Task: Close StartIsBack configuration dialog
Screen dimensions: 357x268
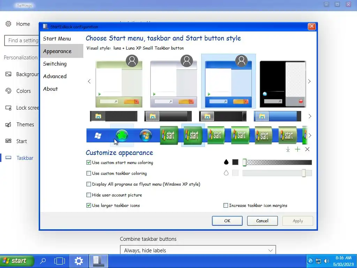Action: [312, 27]
